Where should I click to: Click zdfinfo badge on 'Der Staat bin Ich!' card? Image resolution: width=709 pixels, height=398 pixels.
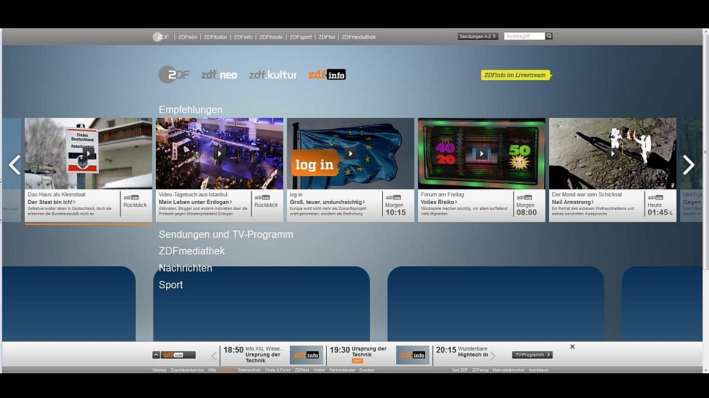tap(131, 197)
